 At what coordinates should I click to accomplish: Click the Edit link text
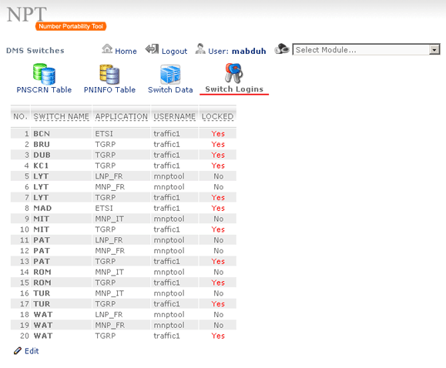(32, 351)
